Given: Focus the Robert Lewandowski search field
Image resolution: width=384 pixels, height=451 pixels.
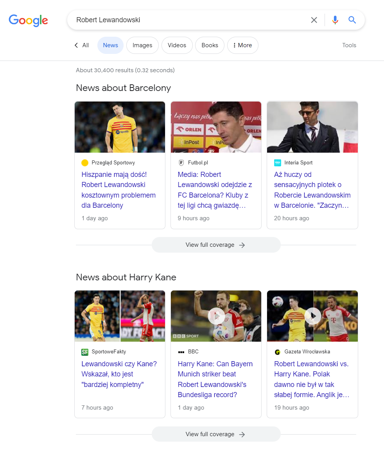Looking at the screenshot, I should click(x=190, y=20).
